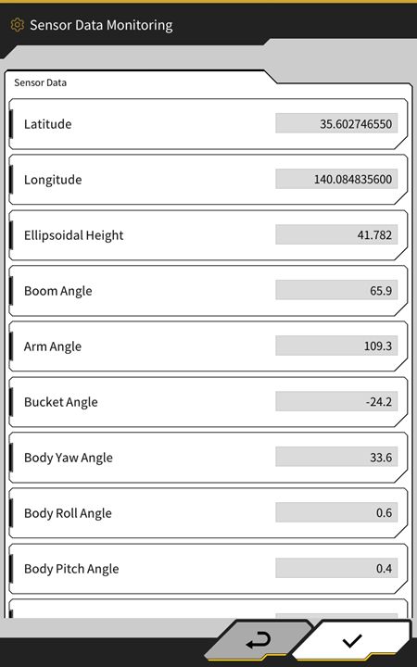Click the gear icon beside Sensor Data Monitoring
Viewport: 417px width, 667px height.
[x=17, y=25]
